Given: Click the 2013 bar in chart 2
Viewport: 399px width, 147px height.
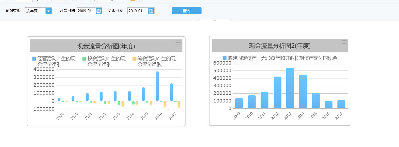Looking at the screenshot, I should click(290, 88).
